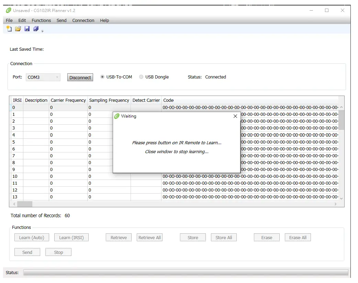The height and width of the screenshot is (283, 358).
Task: Click the Store All button
Action: [x=224, y=237]
